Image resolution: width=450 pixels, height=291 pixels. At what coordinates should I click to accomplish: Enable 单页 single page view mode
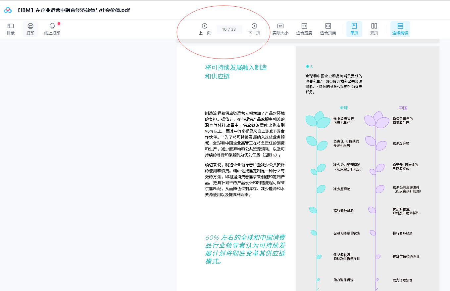tap(354, 29)
